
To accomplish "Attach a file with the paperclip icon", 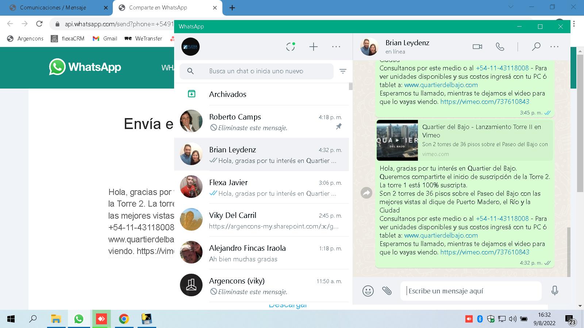I will pyautogui.click(x=387, y=291).
